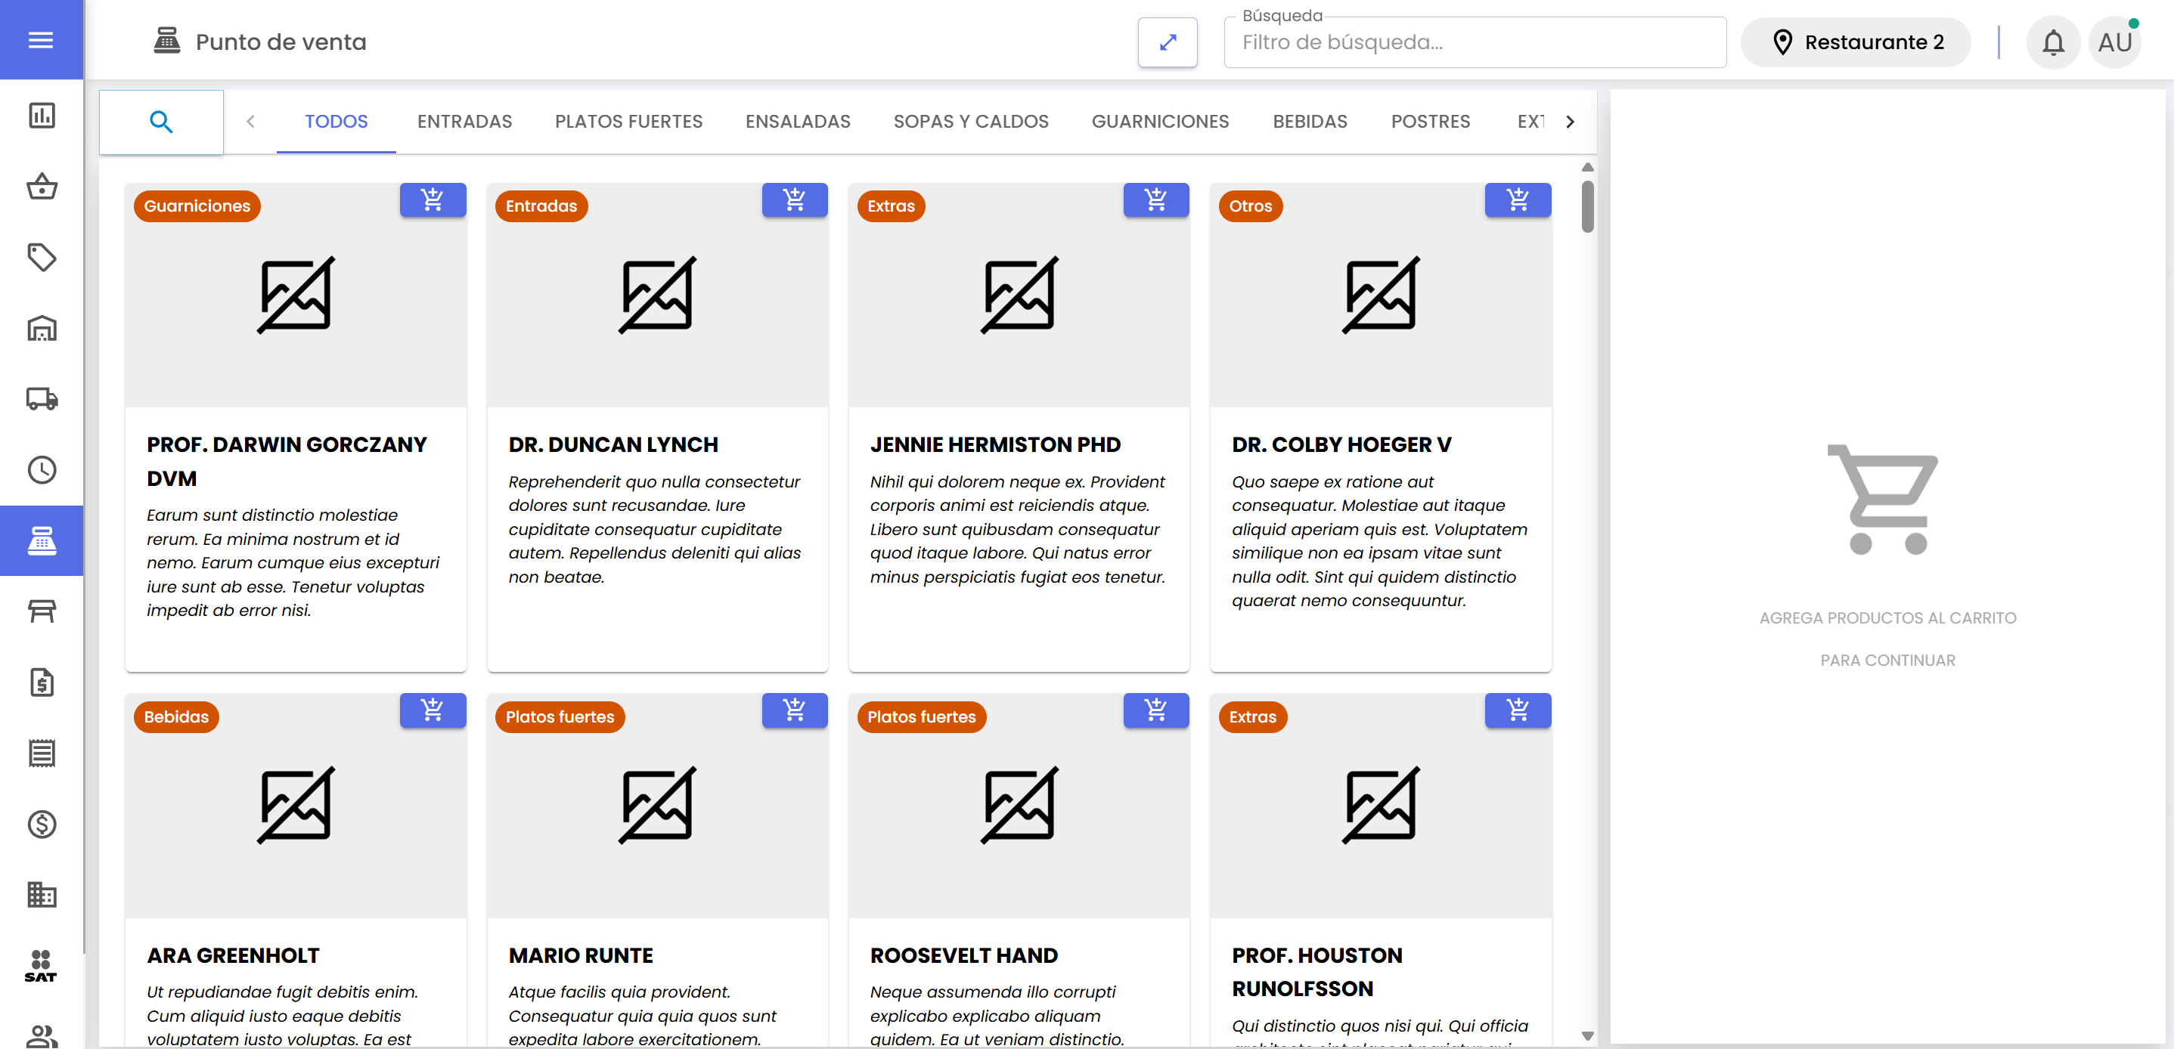Open the delivery truck sidebar icon
This screenshot has width=2174, height=1049.
point(42,398)
